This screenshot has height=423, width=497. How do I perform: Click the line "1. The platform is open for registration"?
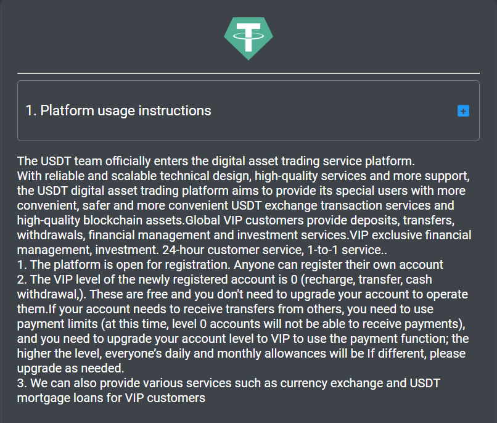[x=230, y=265]
